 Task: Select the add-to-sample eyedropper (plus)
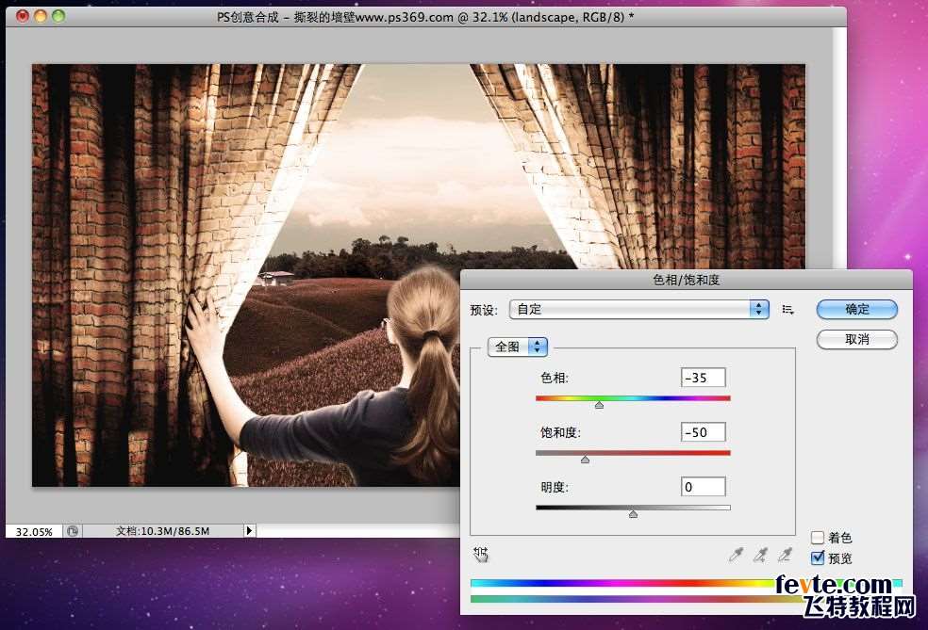760,555
